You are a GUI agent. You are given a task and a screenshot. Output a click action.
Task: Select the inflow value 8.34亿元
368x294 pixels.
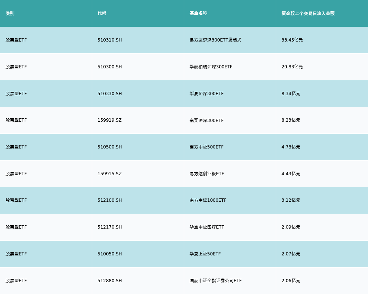tap(291, 94)
